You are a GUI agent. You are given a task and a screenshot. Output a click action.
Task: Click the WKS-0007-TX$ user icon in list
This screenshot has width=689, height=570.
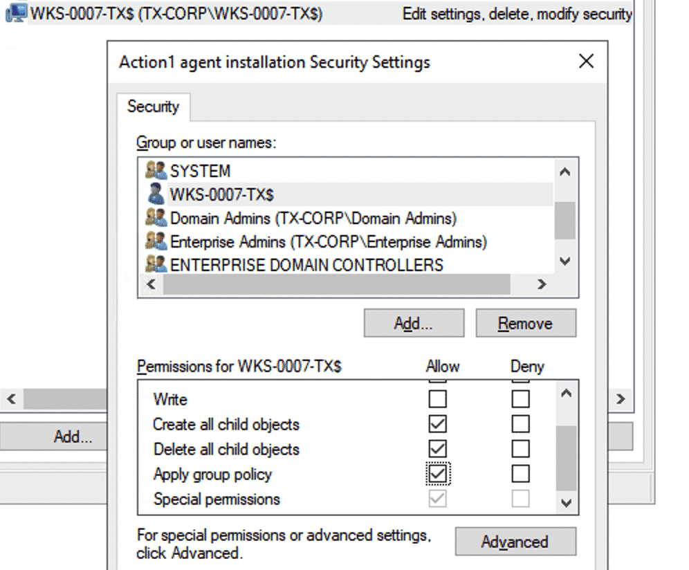156,194
